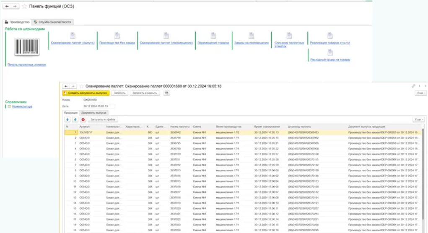Move row up with blue up arrow
Viewport: 428px width, 233px height.
(67, 119)
